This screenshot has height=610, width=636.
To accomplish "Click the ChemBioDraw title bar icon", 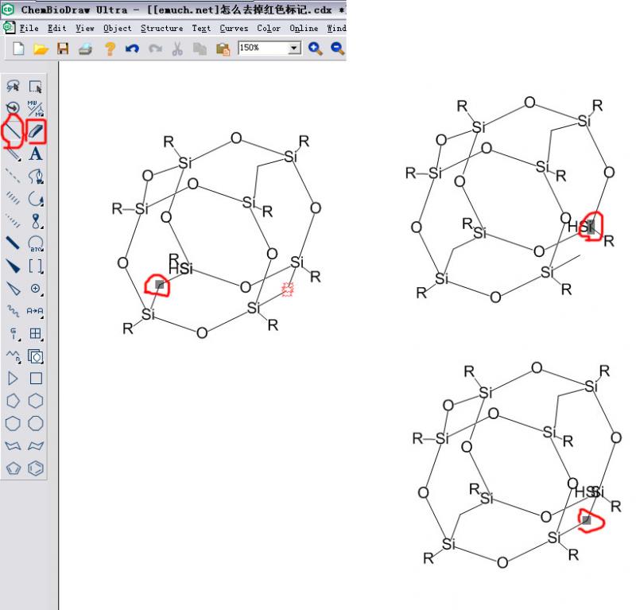I will tap(7, 9).
